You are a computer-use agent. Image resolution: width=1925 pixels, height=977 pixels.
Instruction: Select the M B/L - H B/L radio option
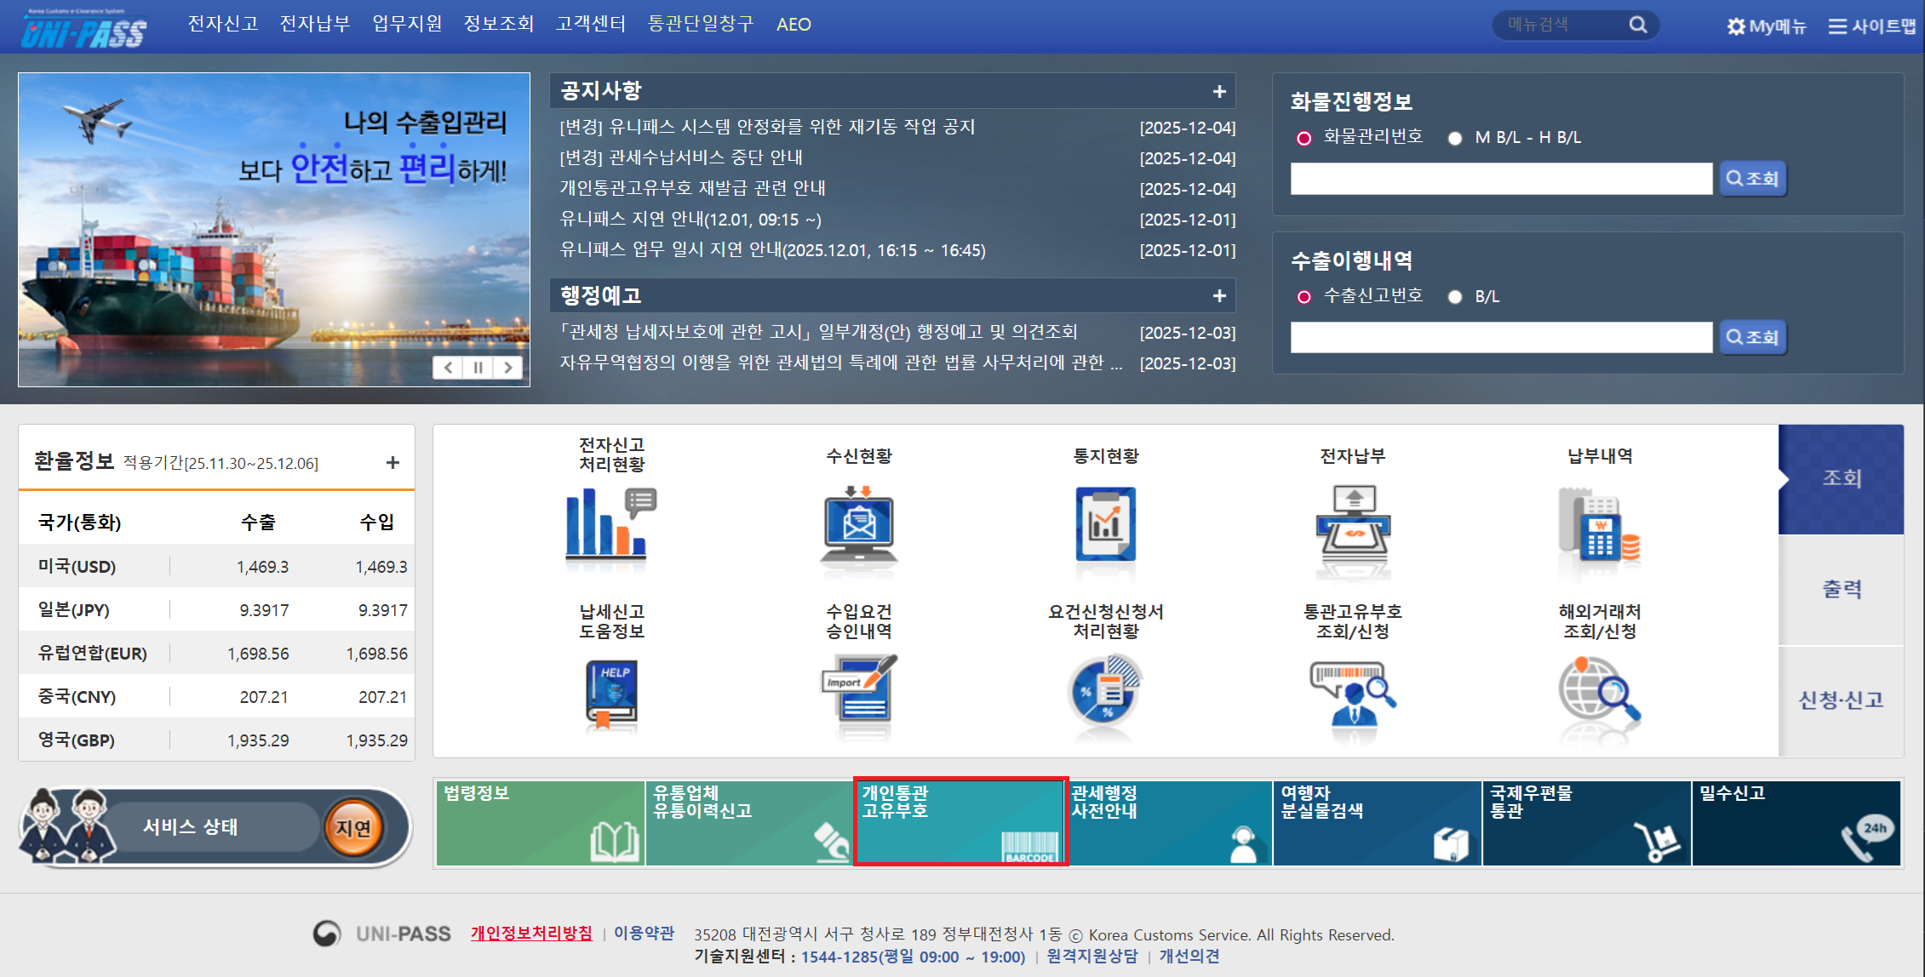click(1455, 138)
